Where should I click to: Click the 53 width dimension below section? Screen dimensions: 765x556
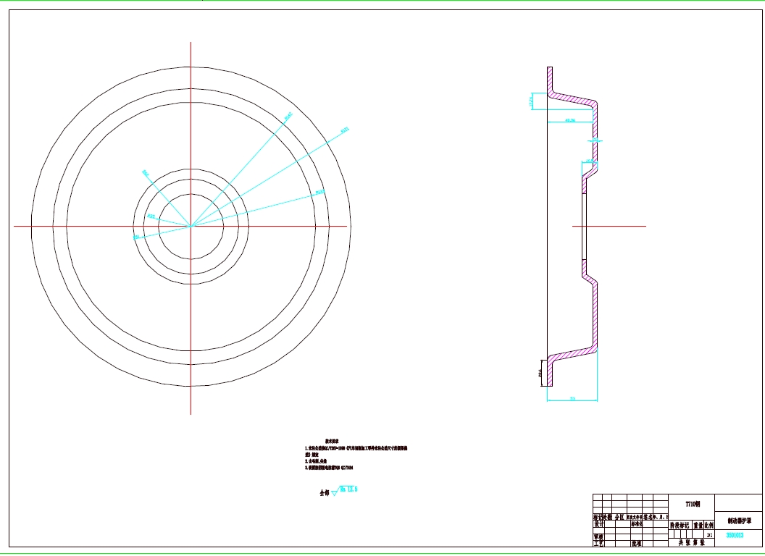[x=572, y=398]
